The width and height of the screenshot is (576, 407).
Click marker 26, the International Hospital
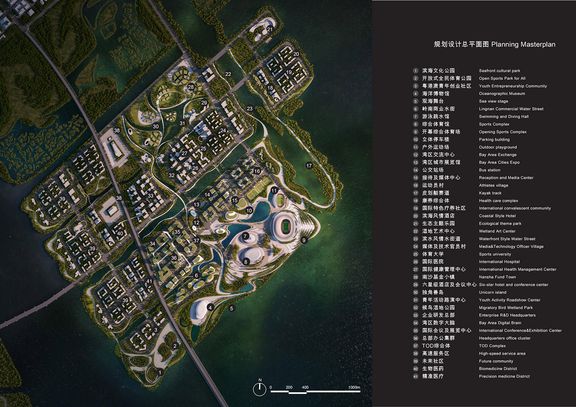pos(196,167)
